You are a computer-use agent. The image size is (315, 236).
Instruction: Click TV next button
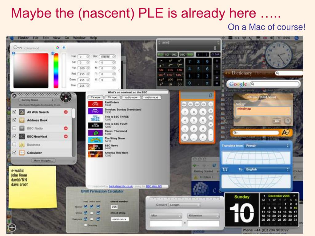(x=113, y=97)
